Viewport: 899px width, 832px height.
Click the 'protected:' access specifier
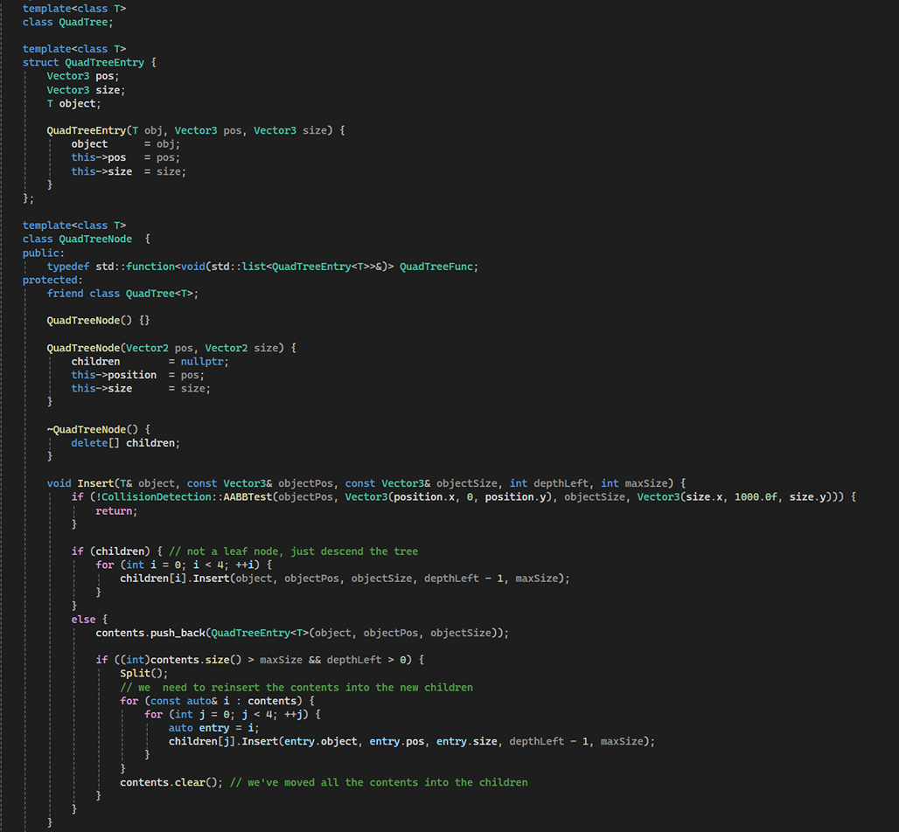click(x=52, y=281)
